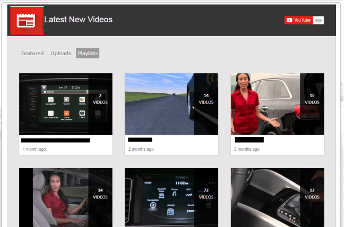Click the '2 VIDEOS' overlay label
The image size is (345, 227).
pyautogui.click(x=100, y=99)
